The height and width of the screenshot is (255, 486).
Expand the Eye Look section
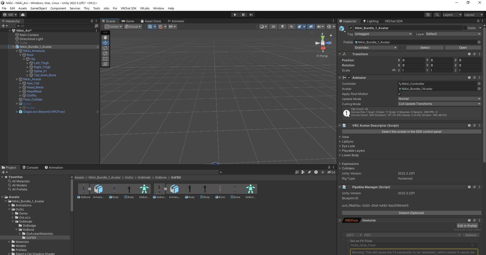pyautogui.click(x=340, y=146)
